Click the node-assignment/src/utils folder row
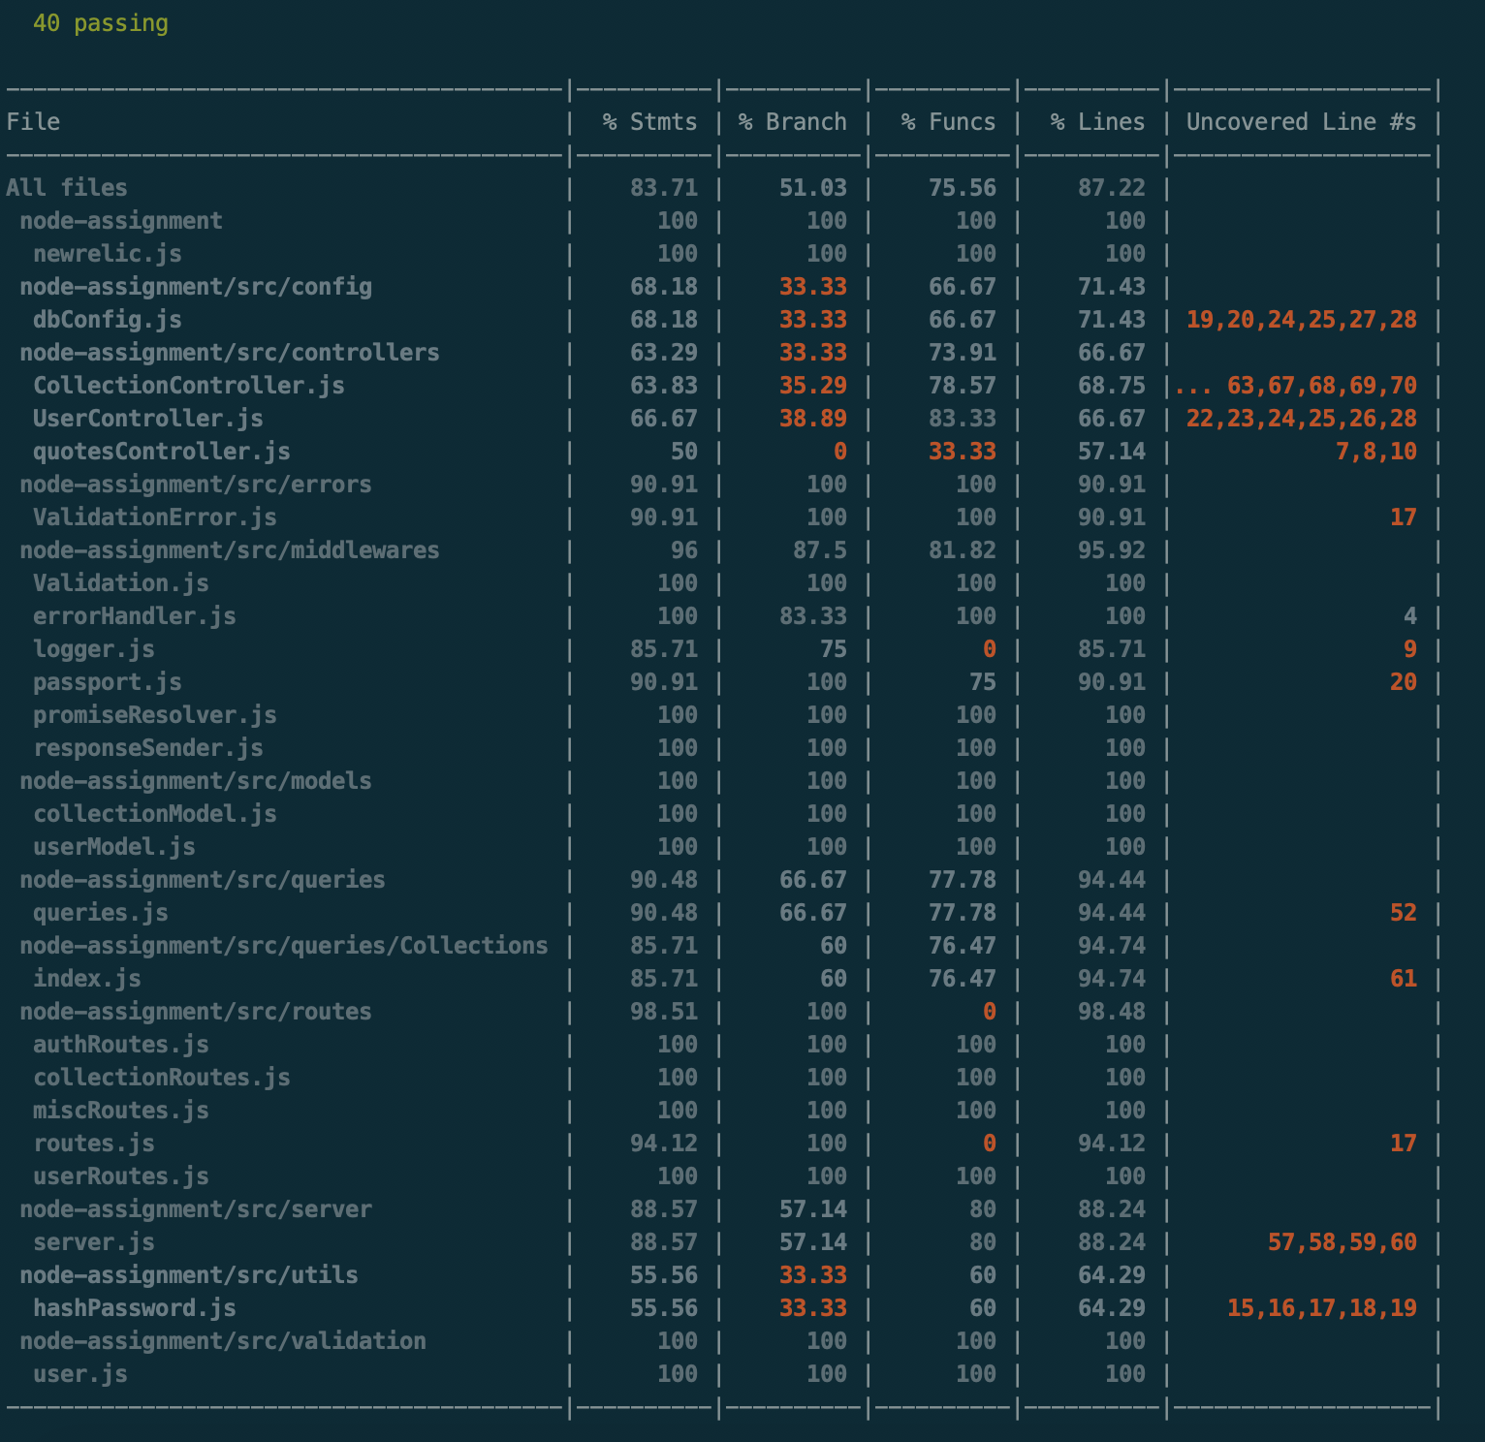The image size is (1485, 1442). (189, 1275)
